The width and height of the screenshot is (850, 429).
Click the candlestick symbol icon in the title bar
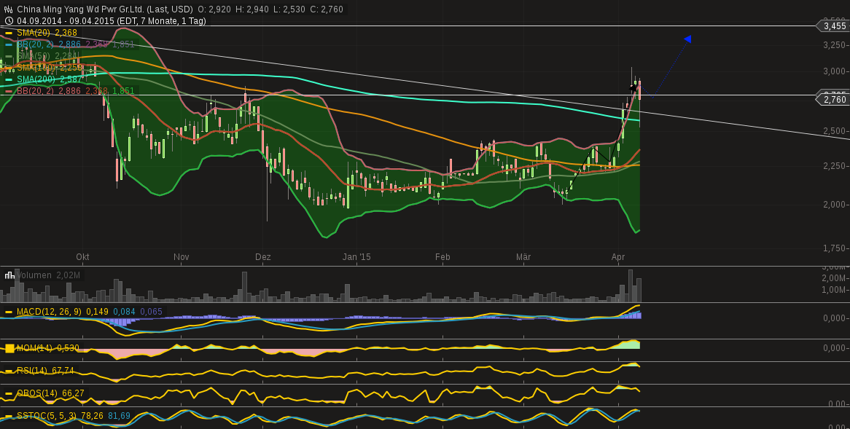tap(10, 10)
